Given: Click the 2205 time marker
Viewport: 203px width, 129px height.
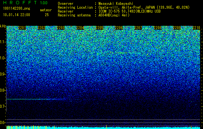Looking at the screenshot, I should click(99, 28).
